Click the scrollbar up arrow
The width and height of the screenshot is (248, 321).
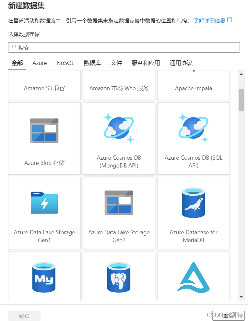tap(241, 74)
